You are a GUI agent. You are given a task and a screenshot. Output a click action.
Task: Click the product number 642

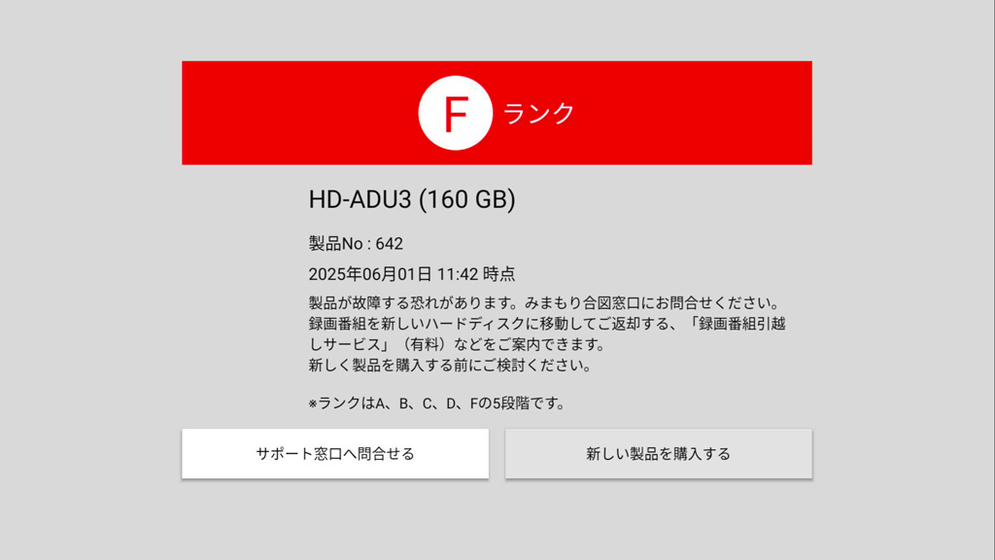click(x=389, y=244)
